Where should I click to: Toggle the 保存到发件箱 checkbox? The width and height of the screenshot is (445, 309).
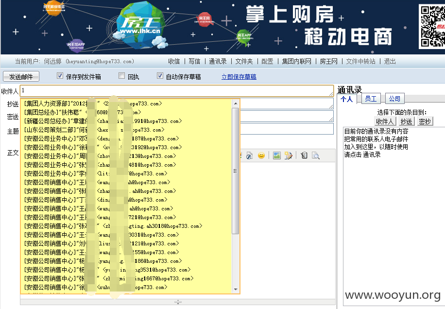[x=60, y=76]
